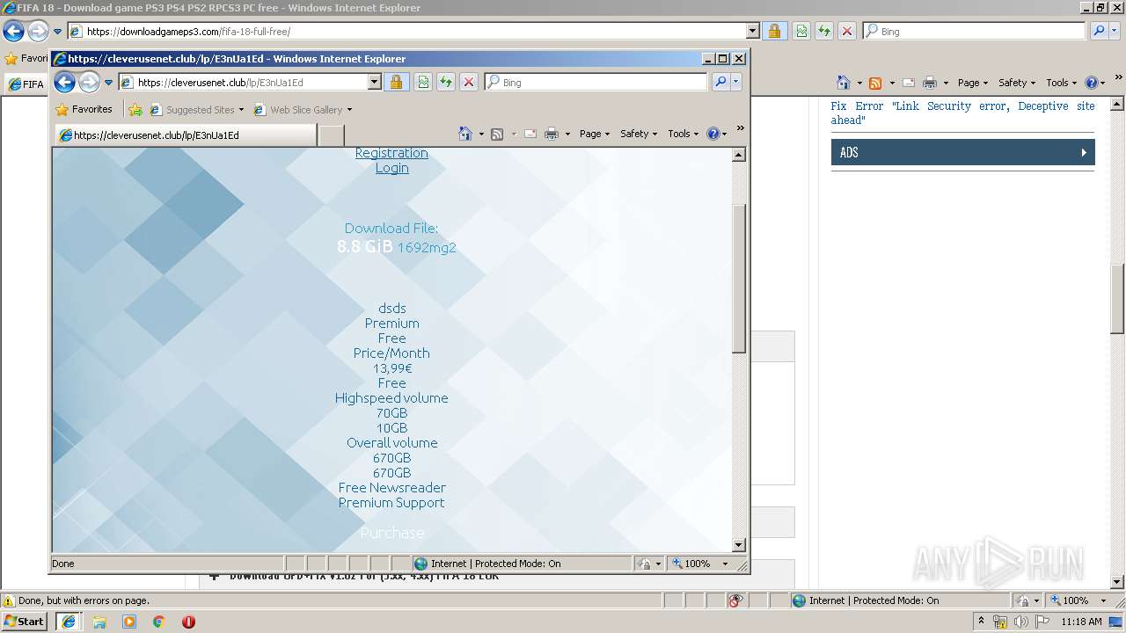This screenshot has width=1126, height=633.
Task: Open main window address bar dropdown
Action: (752, 31)
